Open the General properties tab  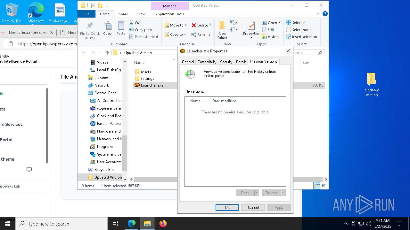pyautogui.click(x=188, y=62)
